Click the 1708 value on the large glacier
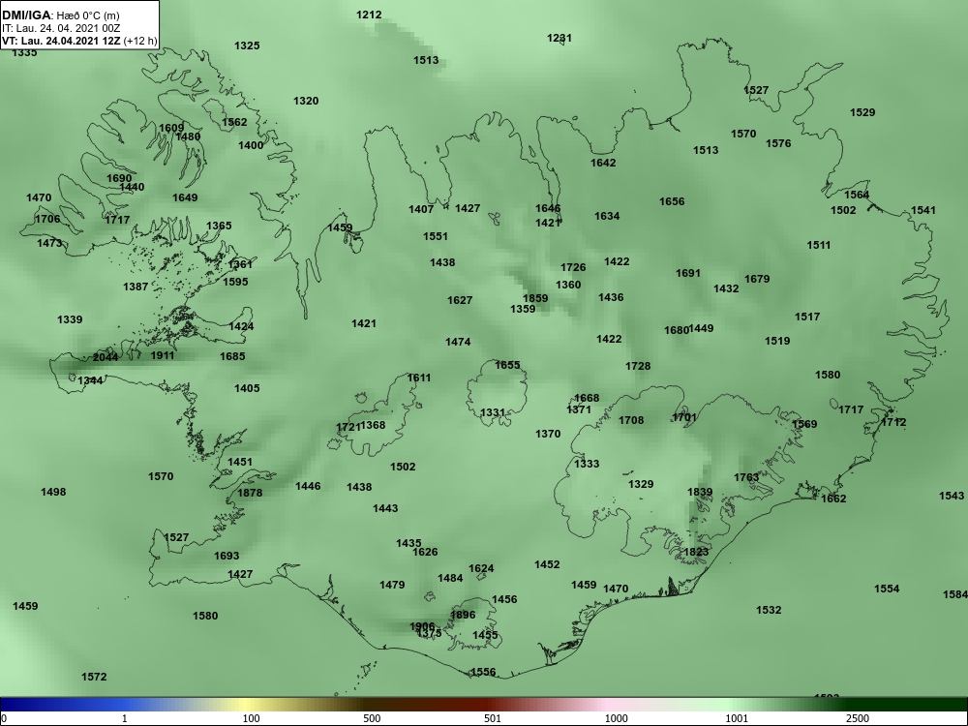 coord(631,420)
